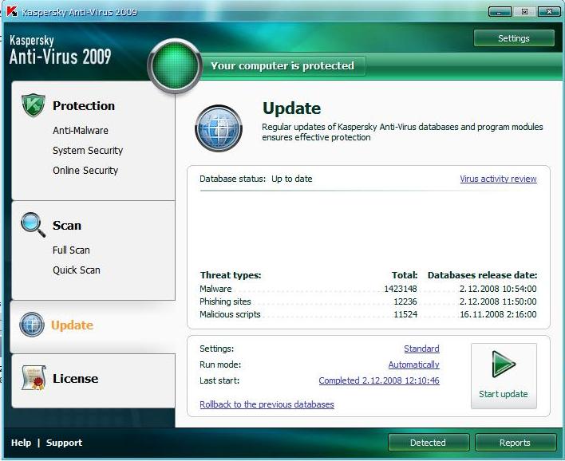Click the Malware release date 2.12.2008 10:54:00
The width and height of the screenshot is (565, 461).
[498, 289]
